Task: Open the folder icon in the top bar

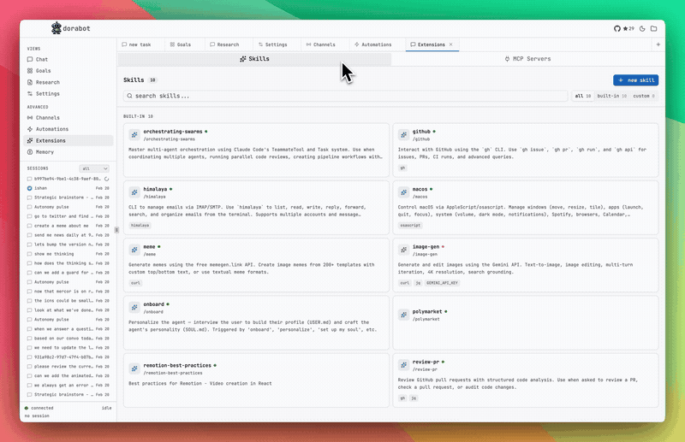Action: point(653,29)
